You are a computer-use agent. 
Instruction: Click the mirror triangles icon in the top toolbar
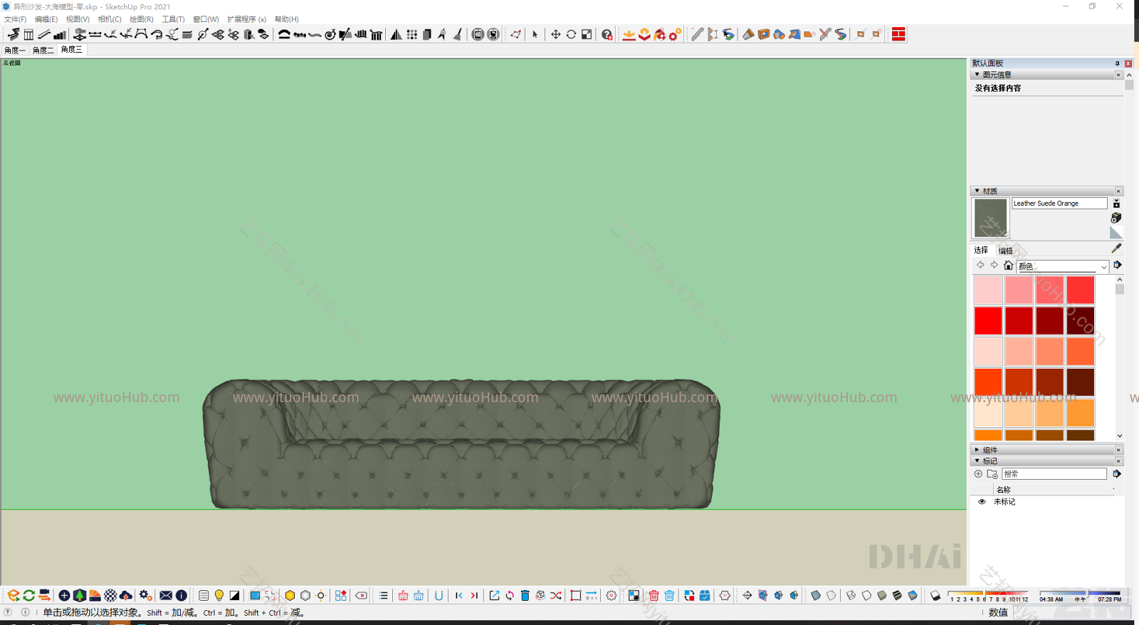(396, 34)
